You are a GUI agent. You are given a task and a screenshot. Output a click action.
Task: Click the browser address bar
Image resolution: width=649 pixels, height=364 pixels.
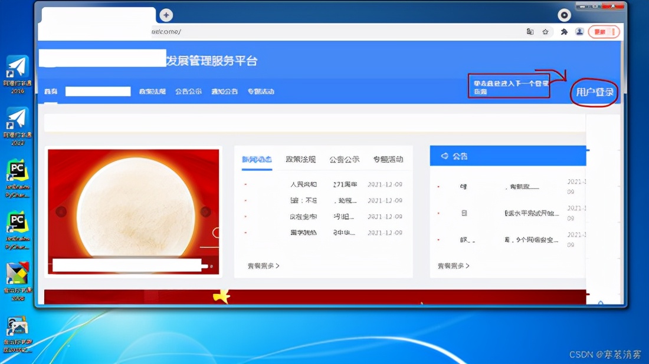pos(331,32)
